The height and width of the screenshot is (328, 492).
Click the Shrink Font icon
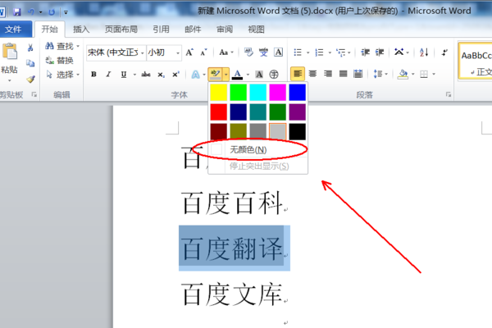[x=203, y=52]
